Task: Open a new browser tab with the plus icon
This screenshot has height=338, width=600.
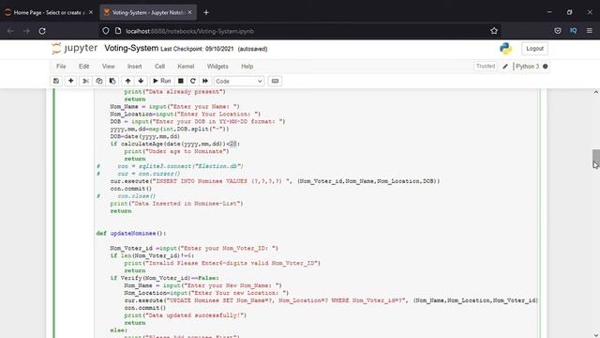Action: coord(206,12)
